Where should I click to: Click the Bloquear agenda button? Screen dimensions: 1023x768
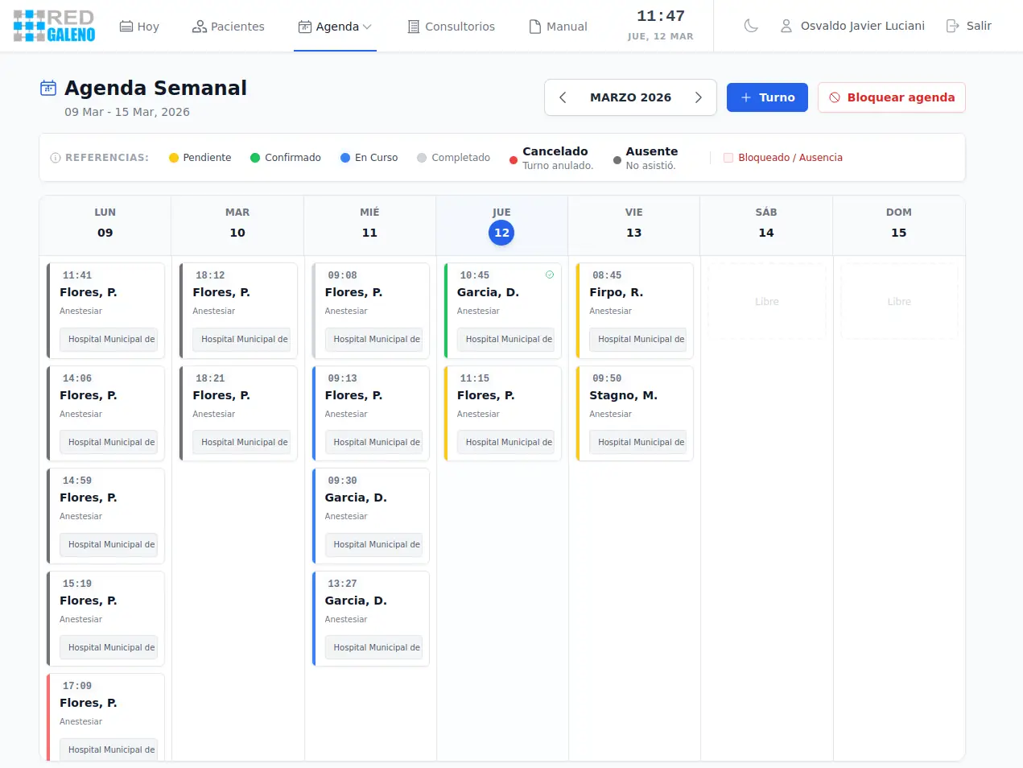(891, 97)
